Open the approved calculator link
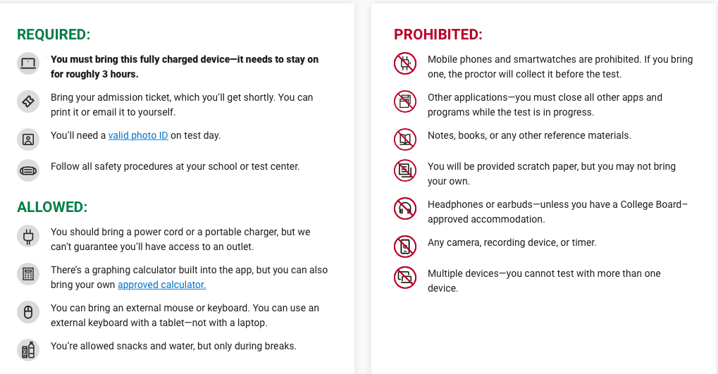 (x=161, y=285)
